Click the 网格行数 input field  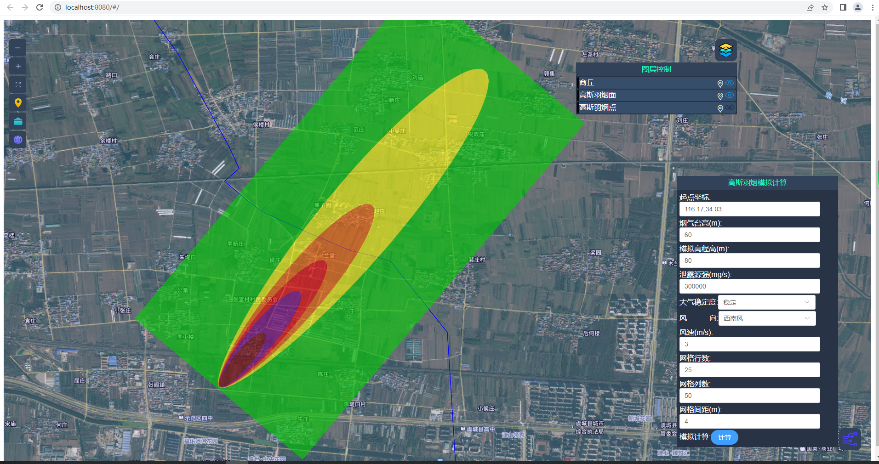coord(749,370)
